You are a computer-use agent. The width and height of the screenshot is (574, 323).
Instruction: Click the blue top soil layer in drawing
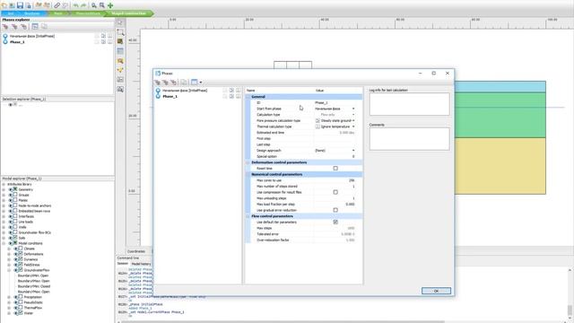[x=500, y=87]
